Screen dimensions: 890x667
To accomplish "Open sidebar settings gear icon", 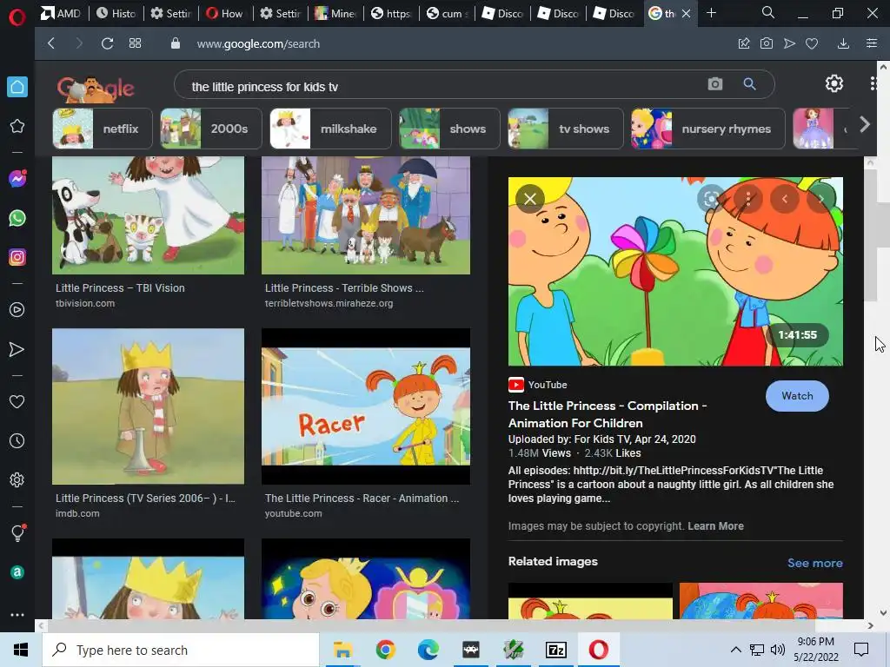I will [17, 479].
